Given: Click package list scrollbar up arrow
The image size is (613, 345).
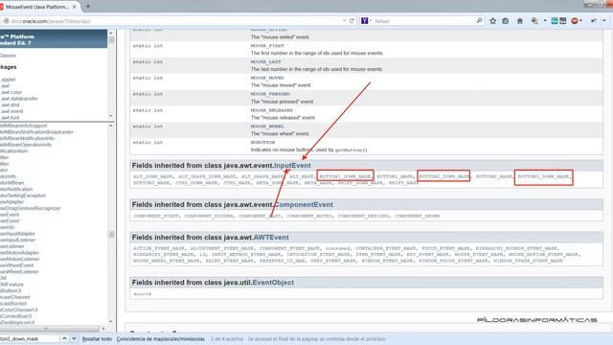Looking at the screenshot, I should coord(111,34).
